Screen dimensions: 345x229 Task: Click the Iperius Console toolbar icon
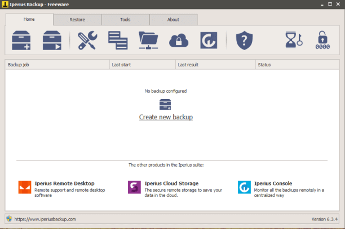point(210,41)
